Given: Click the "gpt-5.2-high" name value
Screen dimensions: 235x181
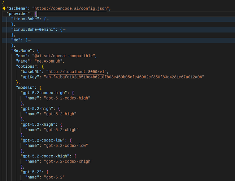Looking at the screenshot, I should pyautogui.click(x=60, y=114).
